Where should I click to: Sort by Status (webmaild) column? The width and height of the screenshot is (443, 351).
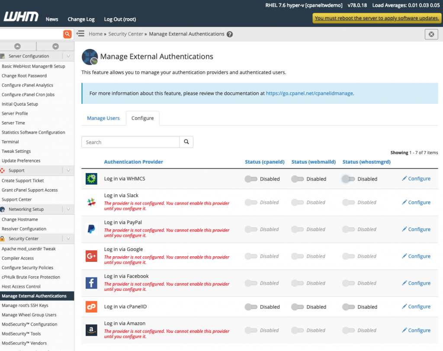tap(314, 162)
